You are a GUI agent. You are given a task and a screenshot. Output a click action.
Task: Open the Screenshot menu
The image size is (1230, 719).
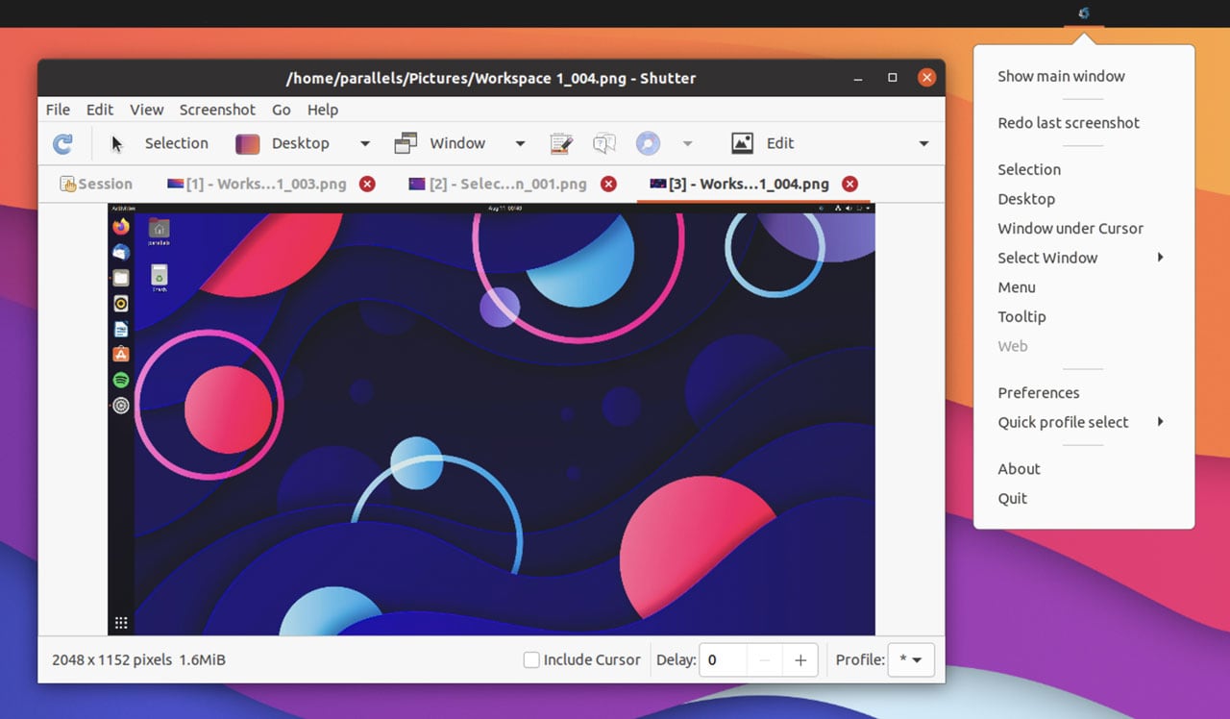coord(217,110)
